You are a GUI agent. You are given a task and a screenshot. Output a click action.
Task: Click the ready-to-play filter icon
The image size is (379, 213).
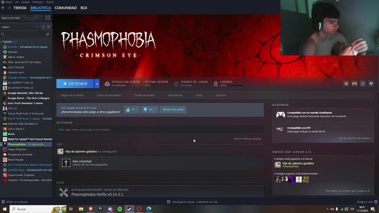pos(49,27)
